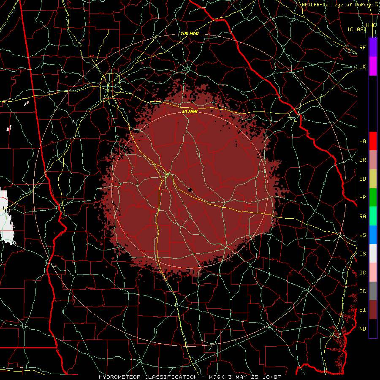380x380 pixels.
Task: Click the BI legend label
Action: (363, 310)
